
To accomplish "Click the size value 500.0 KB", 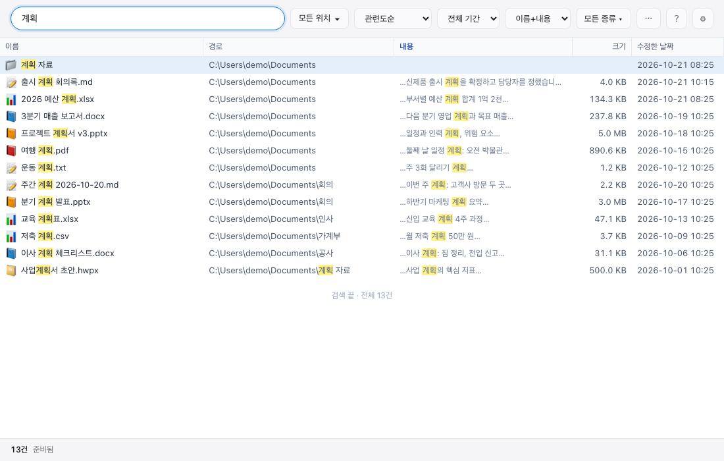I will pyautogui.click(x=608, y=270).
